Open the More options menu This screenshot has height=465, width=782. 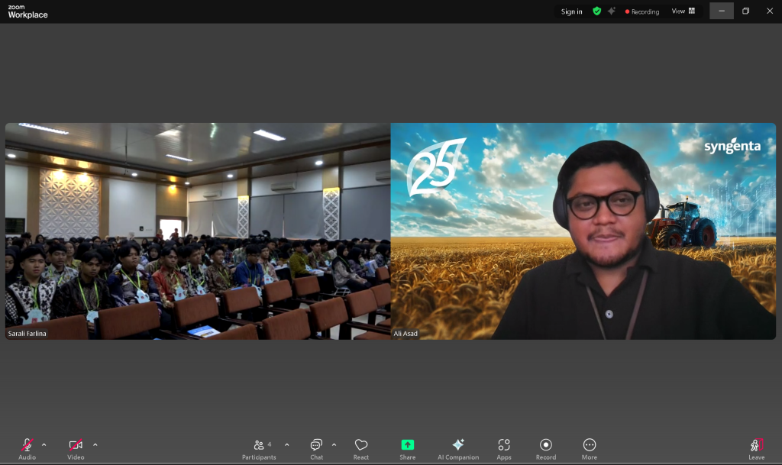(x=590, y=447)
